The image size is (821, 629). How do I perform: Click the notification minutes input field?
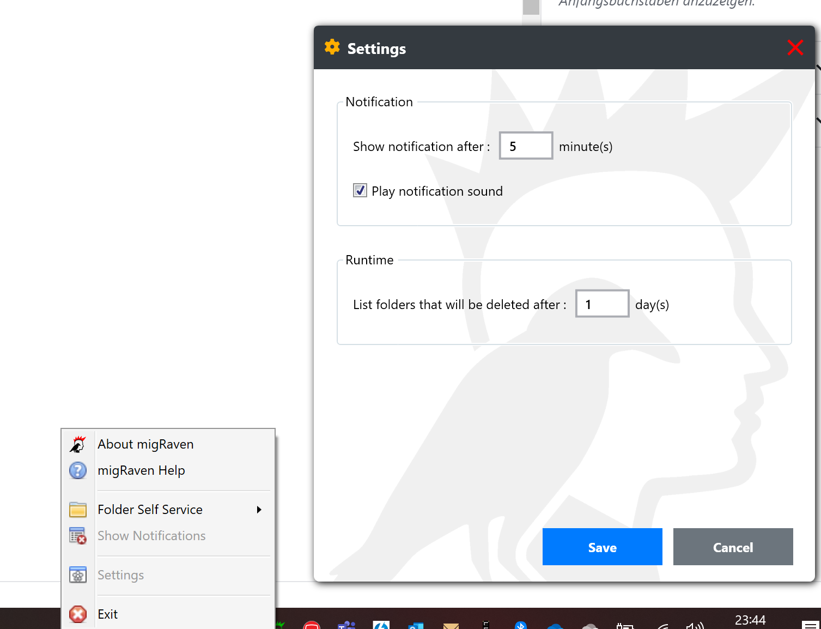tap(526, 146)
